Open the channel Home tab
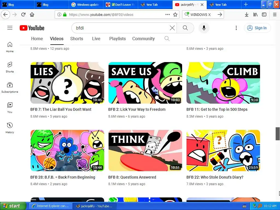 [x=37, y=39]
